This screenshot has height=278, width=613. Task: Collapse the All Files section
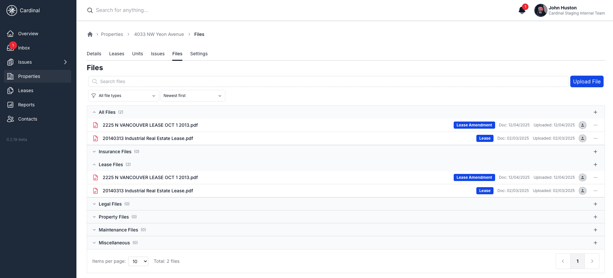(94, 112)
